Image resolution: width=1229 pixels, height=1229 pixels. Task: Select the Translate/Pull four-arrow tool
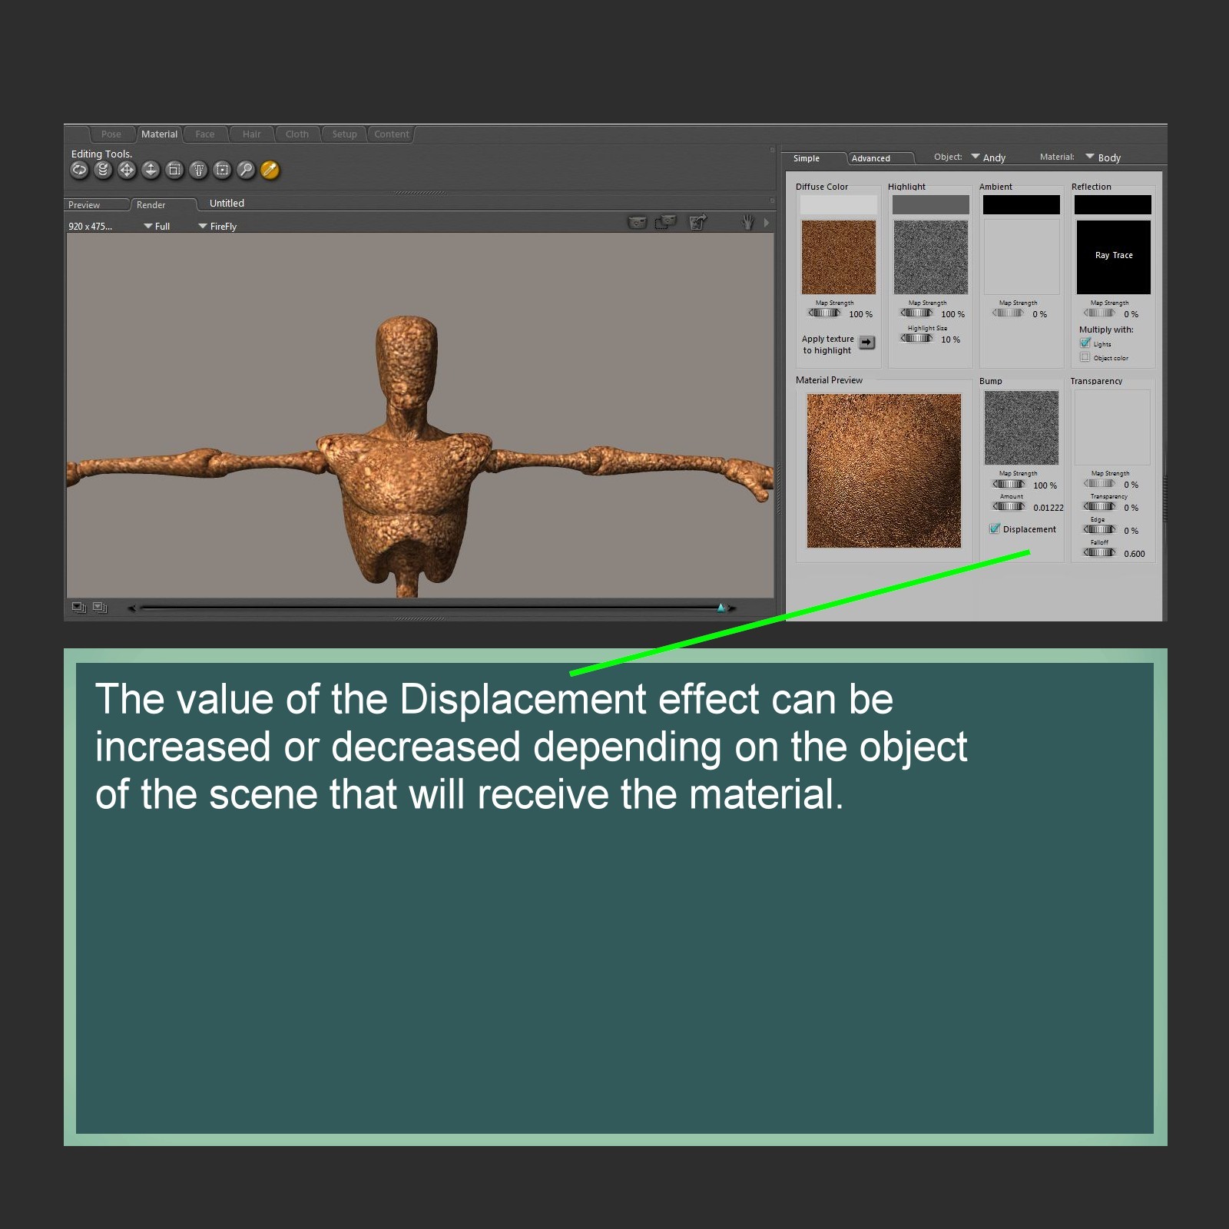pos(127,170)
